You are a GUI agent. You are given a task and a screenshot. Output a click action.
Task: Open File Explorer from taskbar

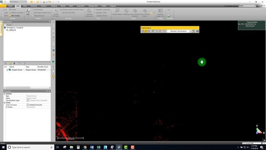pyautogui.click(x=71, y=147)
